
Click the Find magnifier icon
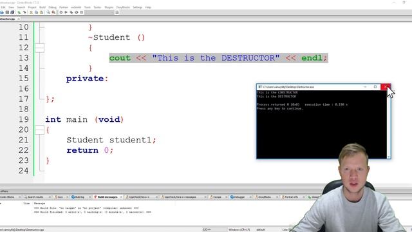point(48,12)
